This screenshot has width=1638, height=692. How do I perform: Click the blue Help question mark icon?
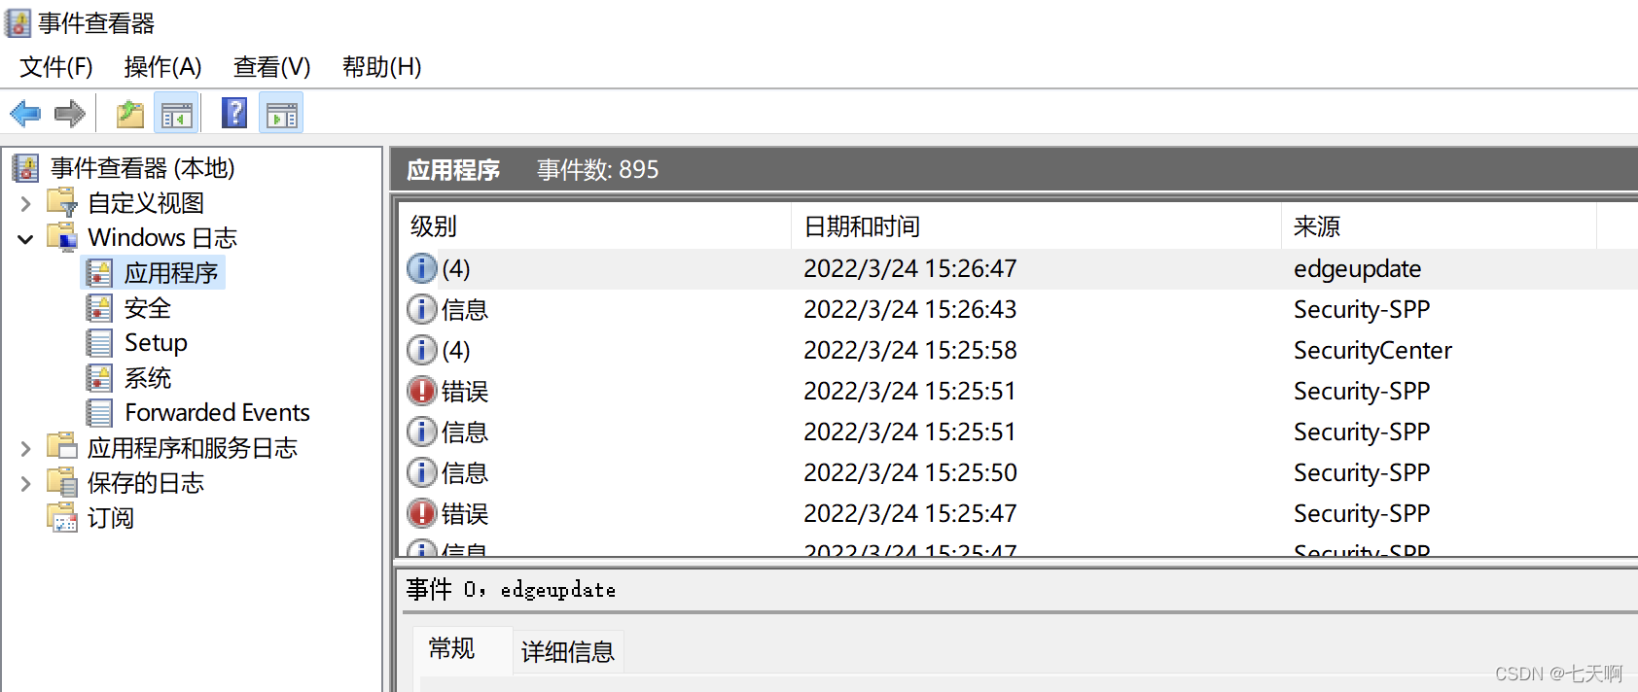point(234,114)
